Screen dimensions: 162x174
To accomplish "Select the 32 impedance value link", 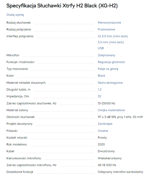I will point(99,96).
